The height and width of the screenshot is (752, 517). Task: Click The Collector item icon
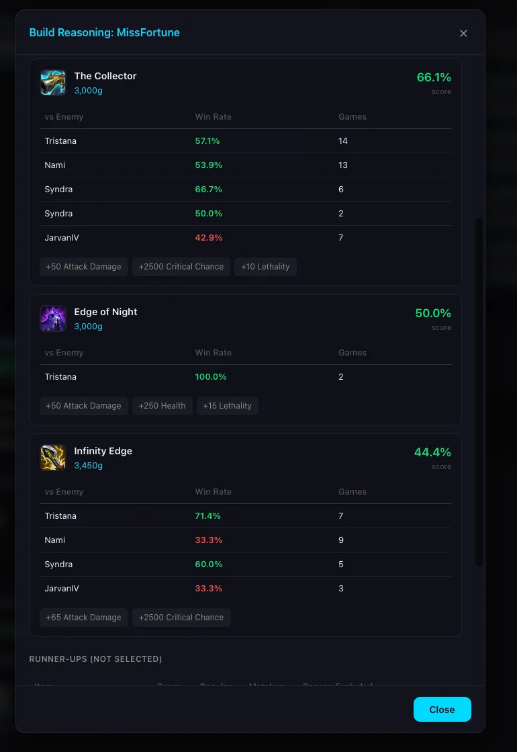53,82
